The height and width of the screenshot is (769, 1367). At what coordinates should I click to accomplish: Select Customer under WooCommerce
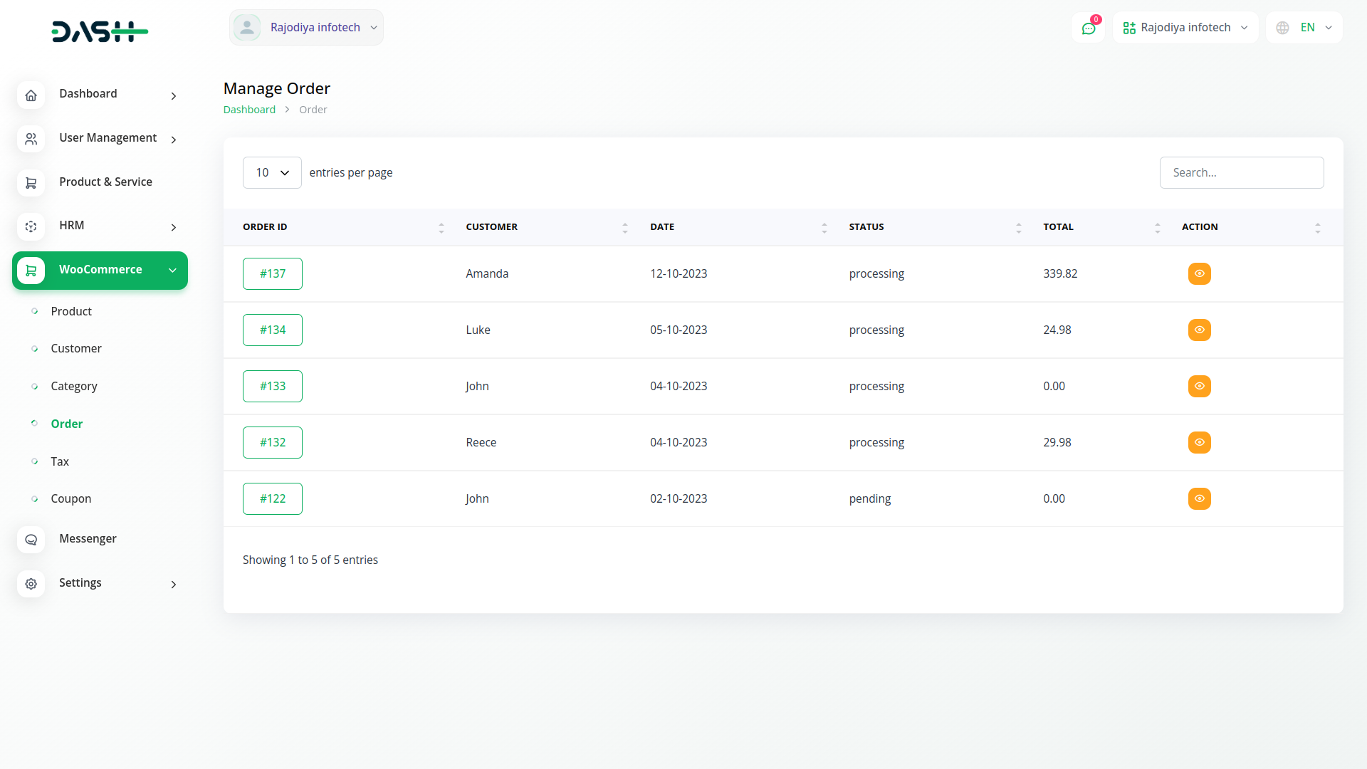(75, 348)
